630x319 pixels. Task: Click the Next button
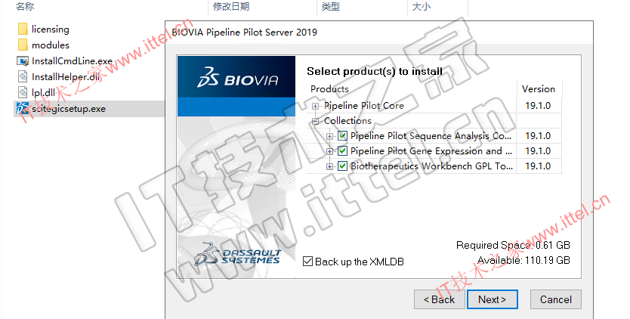(x=493, y=299)
